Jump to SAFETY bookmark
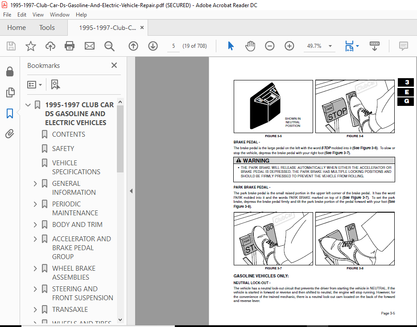The image size is (417, 327). click(63, 149)
